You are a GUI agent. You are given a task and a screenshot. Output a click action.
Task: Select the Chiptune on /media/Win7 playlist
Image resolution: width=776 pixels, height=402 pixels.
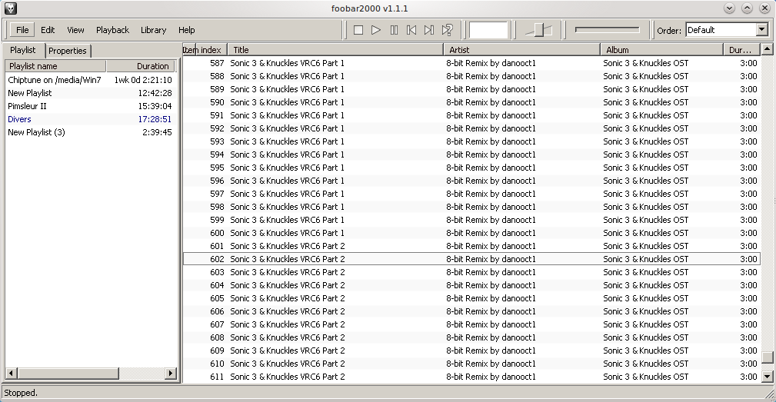pyautogui.click(x=54, y=80)
